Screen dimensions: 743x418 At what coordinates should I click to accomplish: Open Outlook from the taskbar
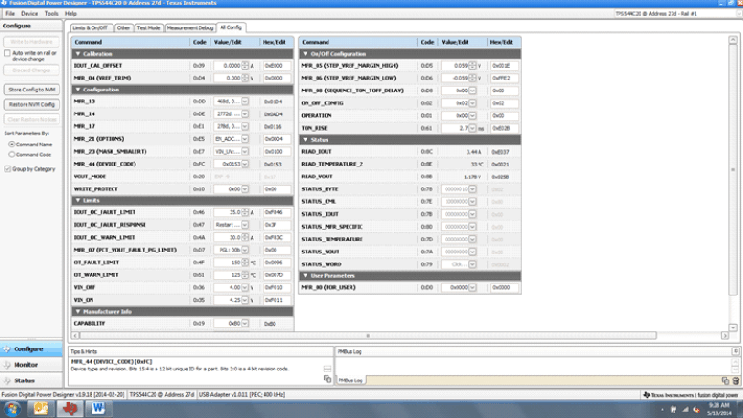(41, 409)
